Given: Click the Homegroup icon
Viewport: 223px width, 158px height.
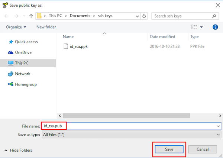Looking at the screenshot, I should (x=11, y=84).
